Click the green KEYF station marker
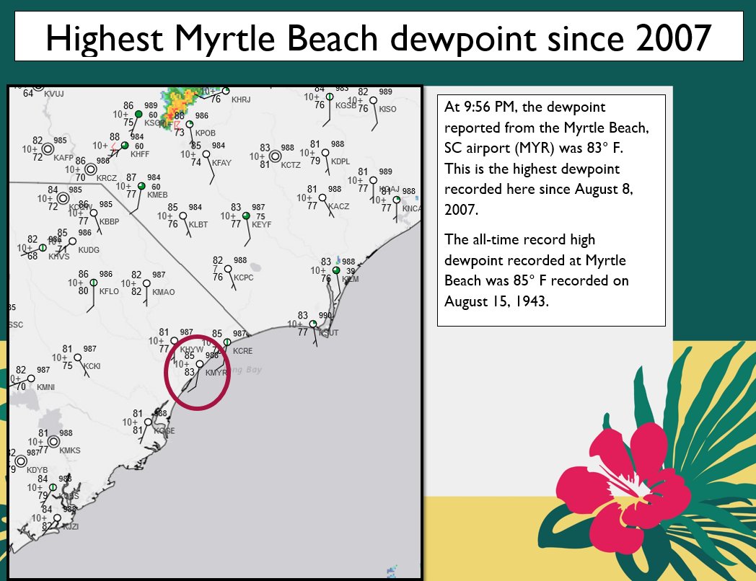The image size is (756, 581). tap(246, 216)
